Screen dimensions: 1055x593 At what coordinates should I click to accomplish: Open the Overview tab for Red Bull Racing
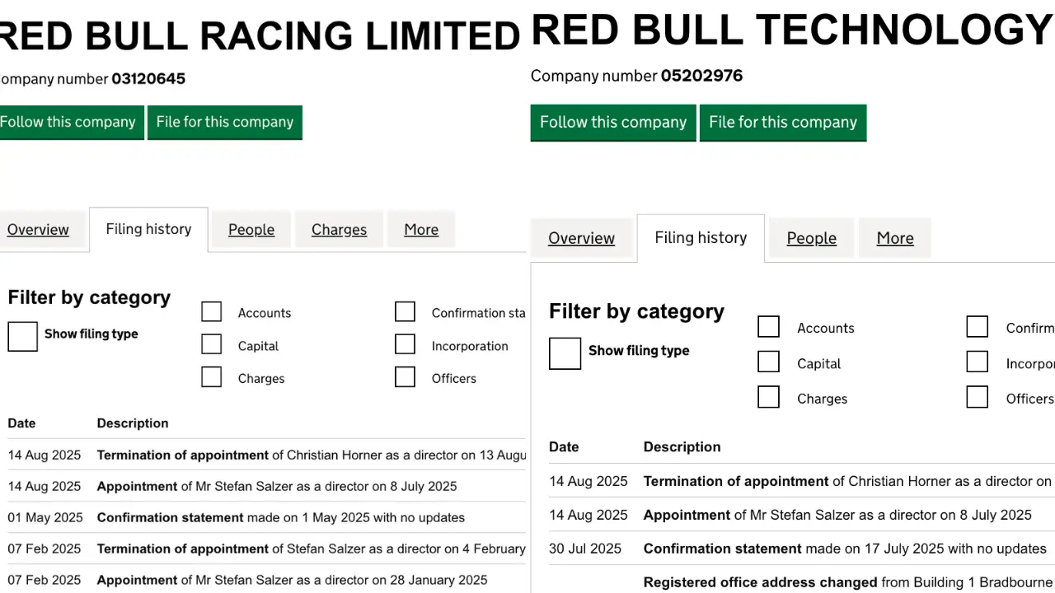coord(37,229)
